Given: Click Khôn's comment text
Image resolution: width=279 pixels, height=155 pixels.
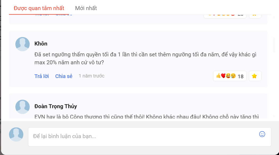Looking at the screenshot, I should tap(145, 59).
